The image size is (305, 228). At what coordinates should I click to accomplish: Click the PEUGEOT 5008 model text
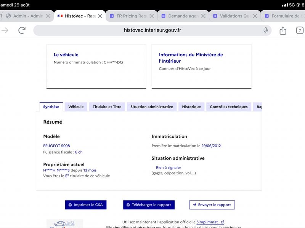click(56, 146)
